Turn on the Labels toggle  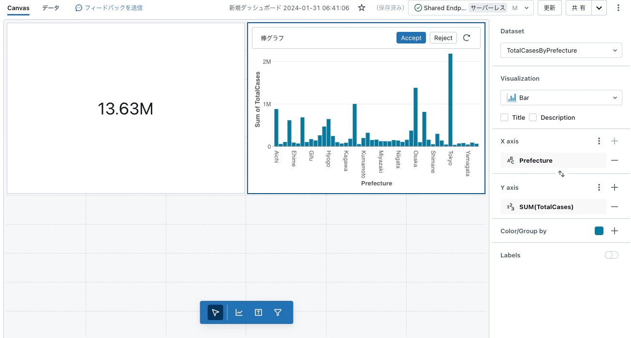pyautogui.click(x=612, y=255)
